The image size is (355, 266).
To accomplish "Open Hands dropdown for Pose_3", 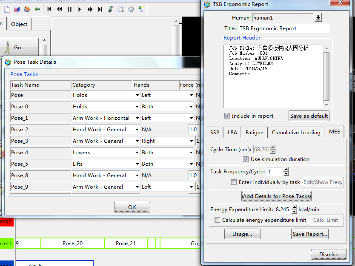I will (x=191, y=141).
